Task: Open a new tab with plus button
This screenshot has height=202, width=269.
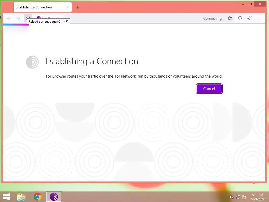Action: point(77,7)
